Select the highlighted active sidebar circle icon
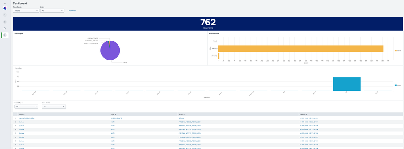Screen dimensions: 404x149 (5, 35)
